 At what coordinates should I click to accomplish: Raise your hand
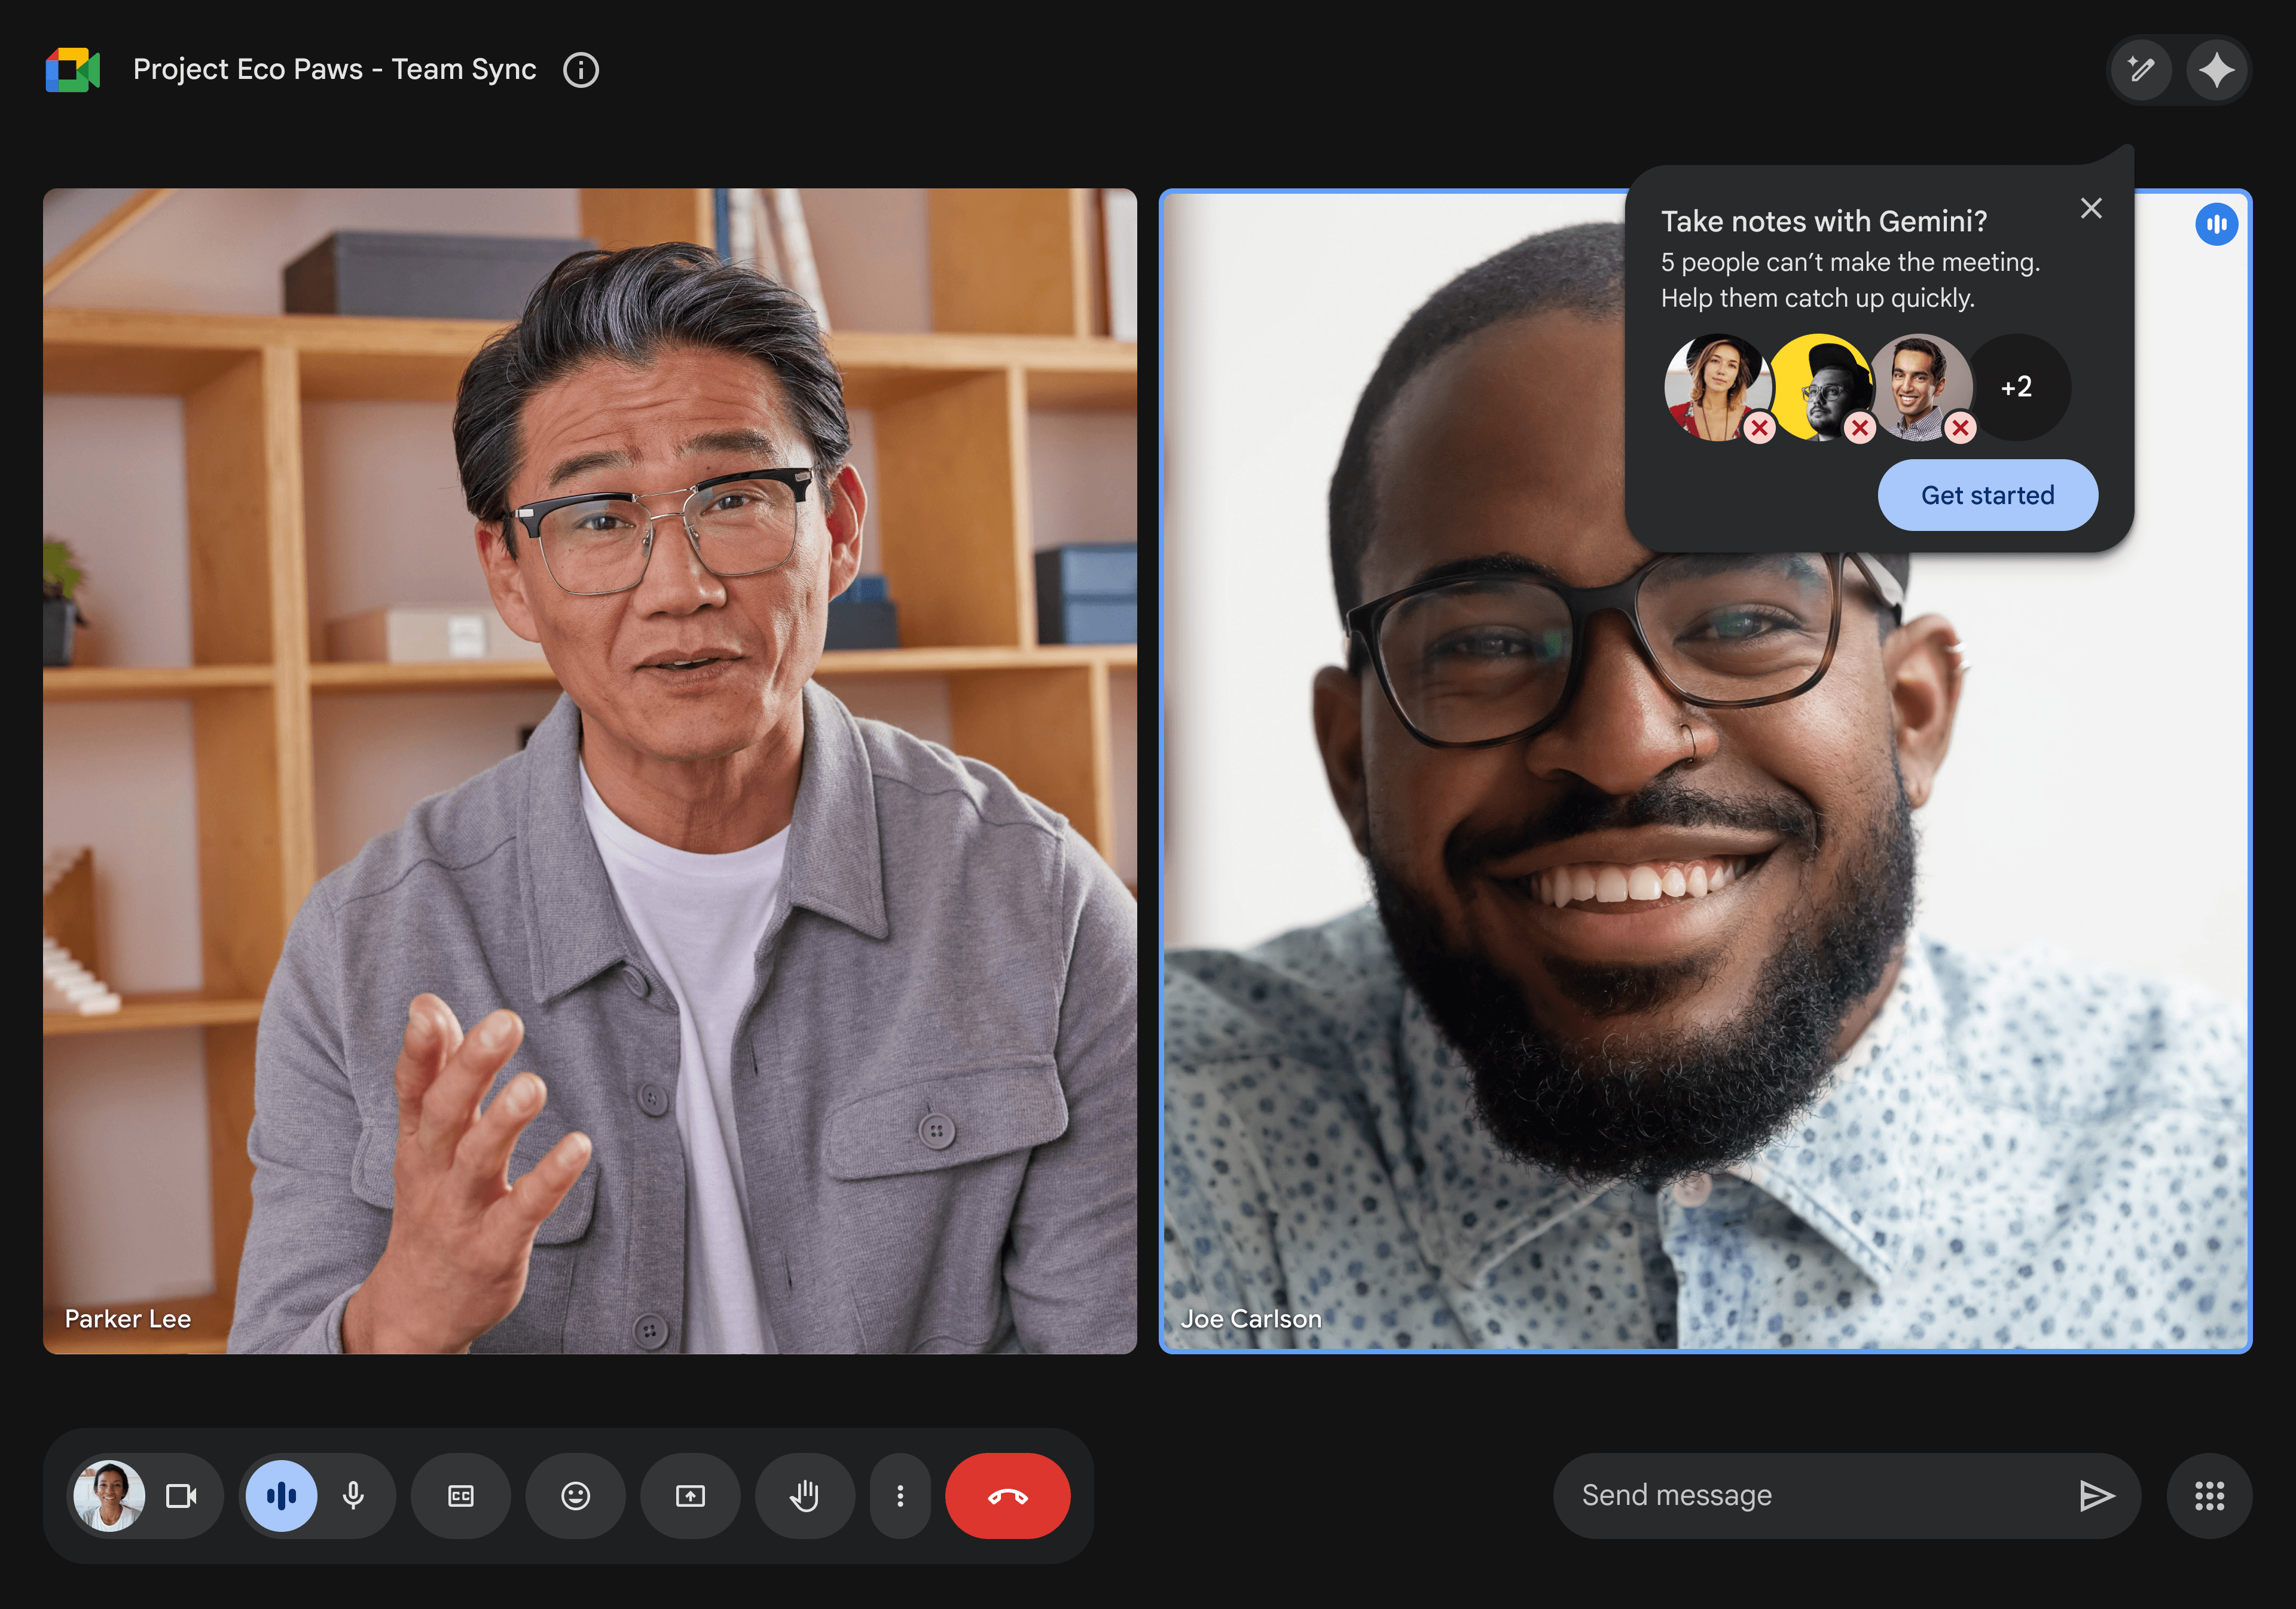805,1496
